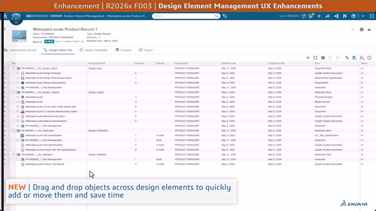Image resolution: width=376 pixels, height=211 pixels.
Task: Check the PR-0000001_1_04_Verification row checkbox
Action: (8, 131)
